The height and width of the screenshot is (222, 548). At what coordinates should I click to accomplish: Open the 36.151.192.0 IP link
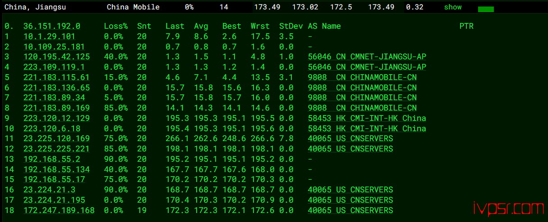(x=52, y=26)
